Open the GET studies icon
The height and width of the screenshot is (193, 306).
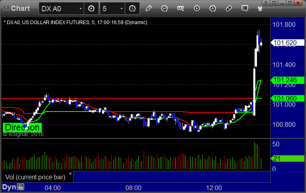tap(181, 8)
